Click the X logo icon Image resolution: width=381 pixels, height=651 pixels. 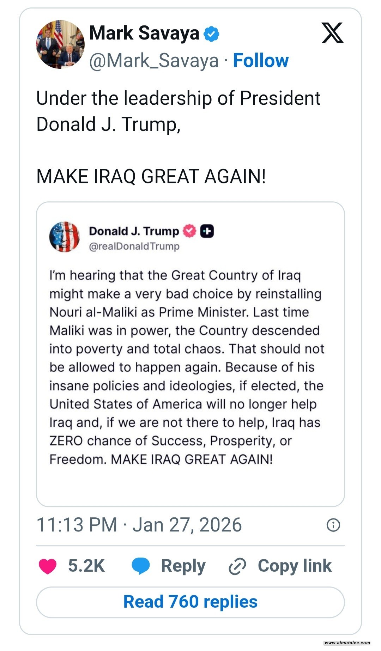(x=332, y=33)
